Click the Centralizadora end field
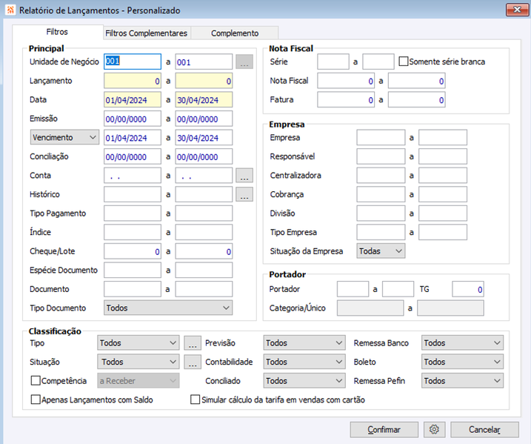 coord(443,176)
